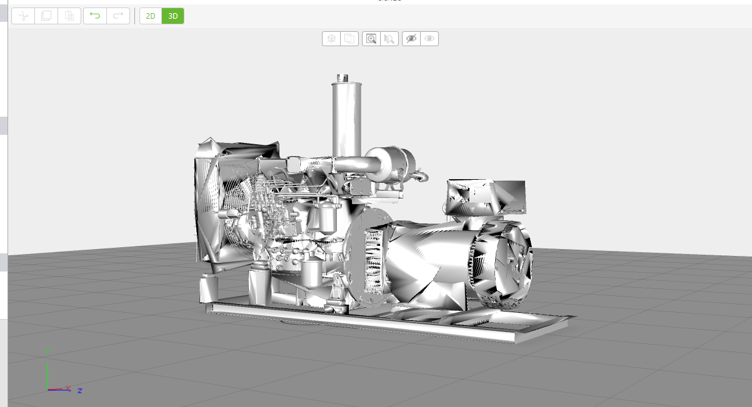
Task: Hide selected parts using the crossed-eye icon
Action: [x=411, y=38]
